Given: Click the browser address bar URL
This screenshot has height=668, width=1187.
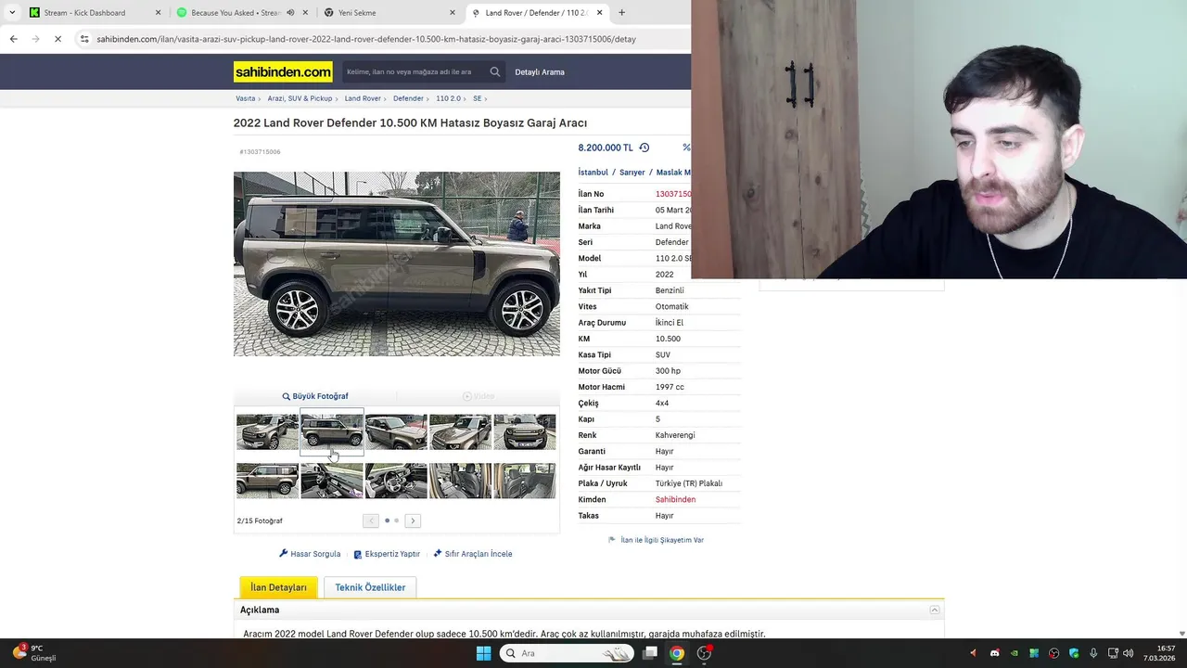Looking at the screenshot, I should point(366,39).
